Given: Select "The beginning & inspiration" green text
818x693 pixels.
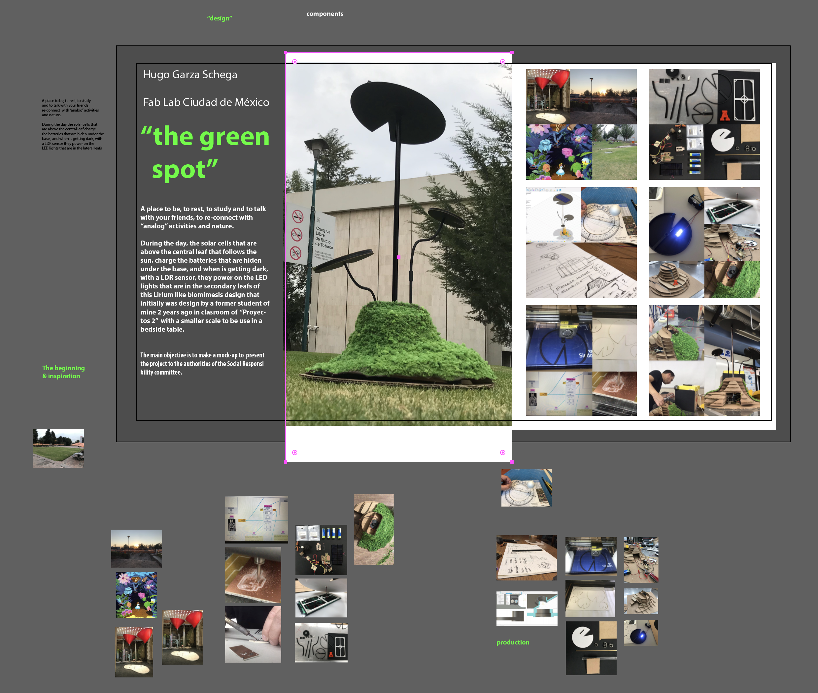Looking at the screenshot, I should (63, 372).
